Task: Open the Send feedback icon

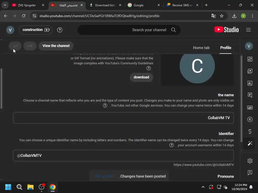Action: point(250,173)
